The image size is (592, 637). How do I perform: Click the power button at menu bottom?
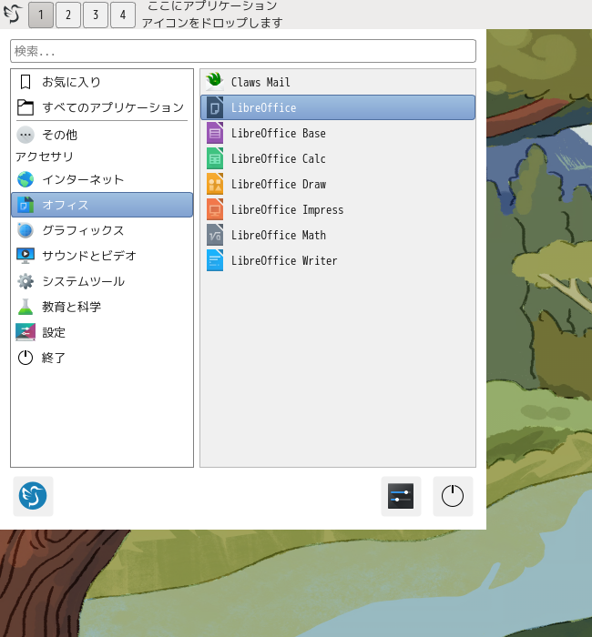pyautogui.click(x=453, y=496)
